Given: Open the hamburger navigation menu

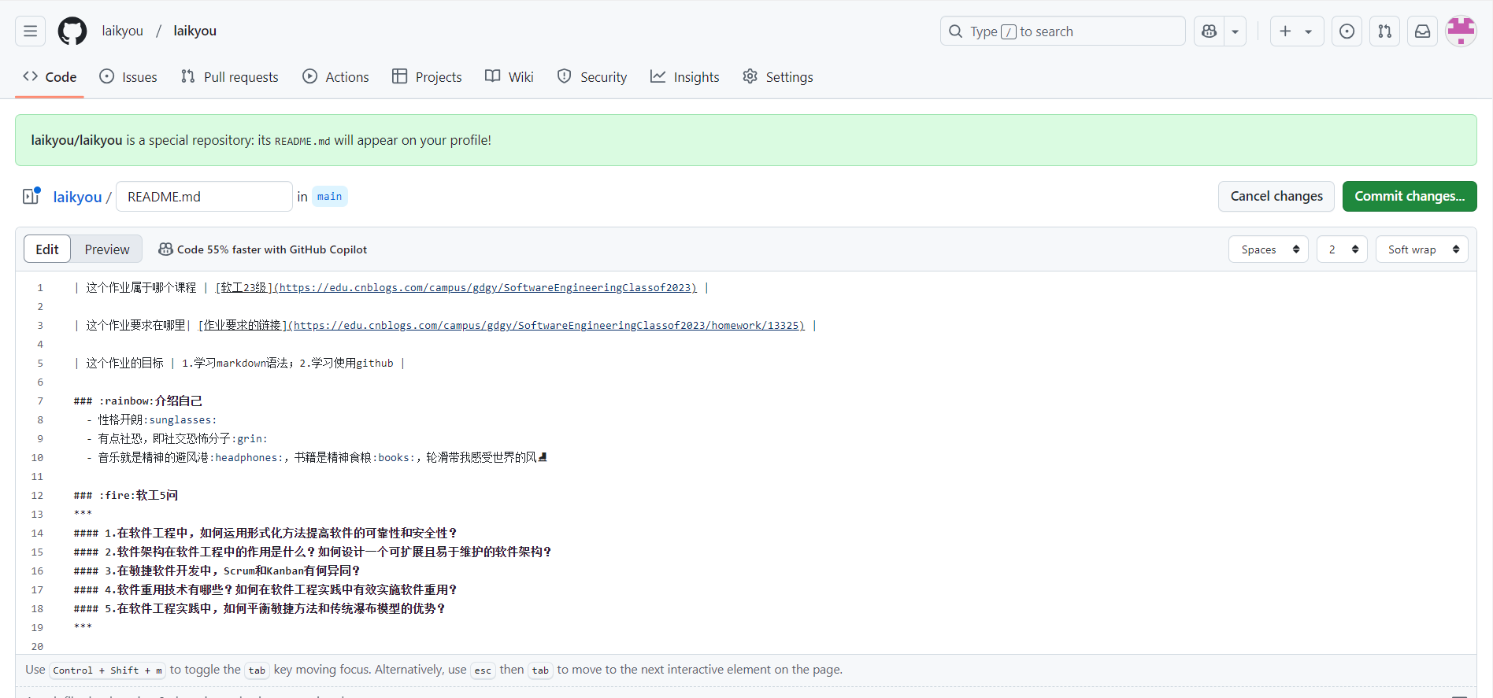Looking at the screenshot, I should pos(30,31).
